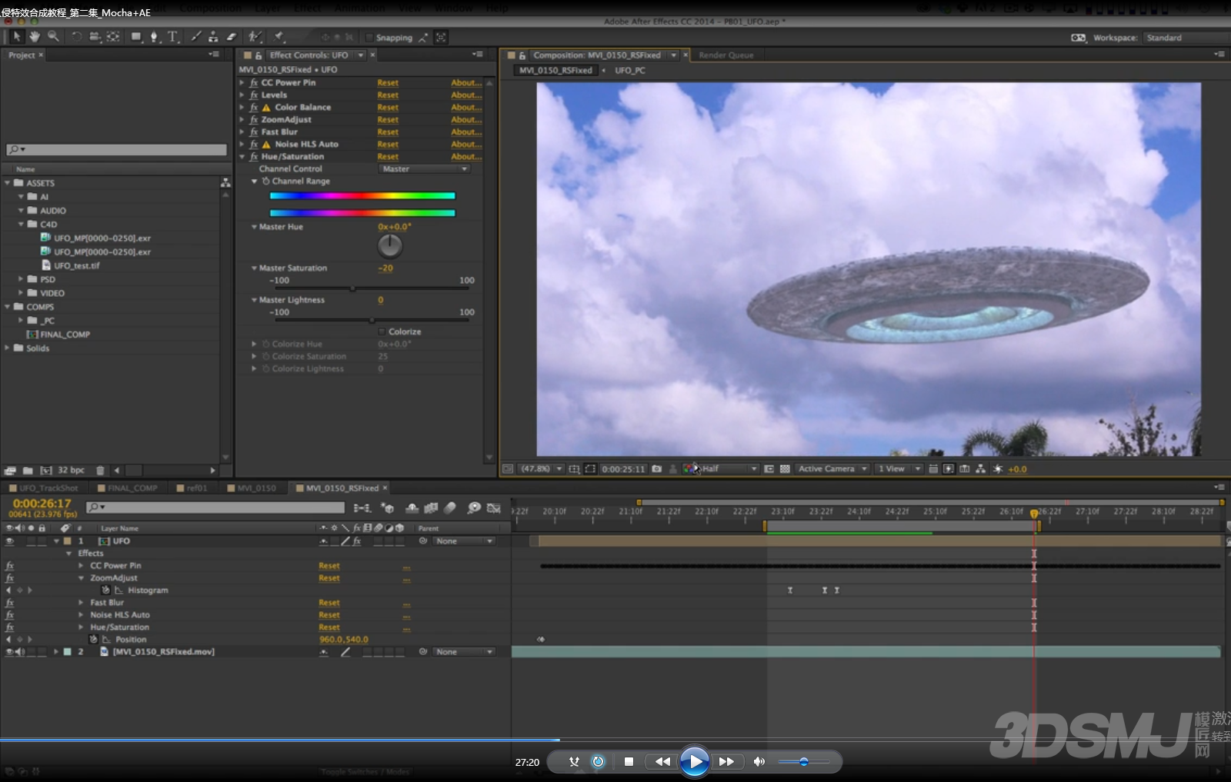
Task: Toggle Hue/Saturation fx switch in timeline
Action: coord(9,627)
